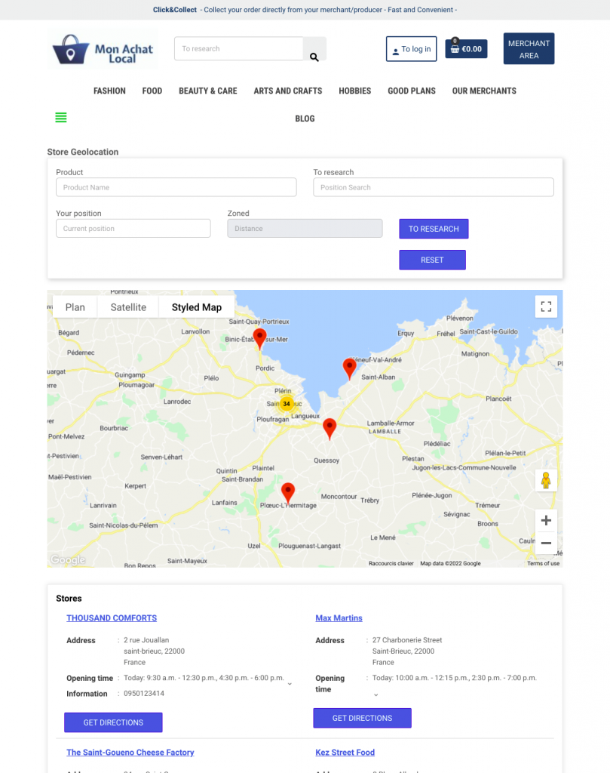610x773 pixels.
Task: Get directions to Thousand Comforts
Action: pos(113,722)
